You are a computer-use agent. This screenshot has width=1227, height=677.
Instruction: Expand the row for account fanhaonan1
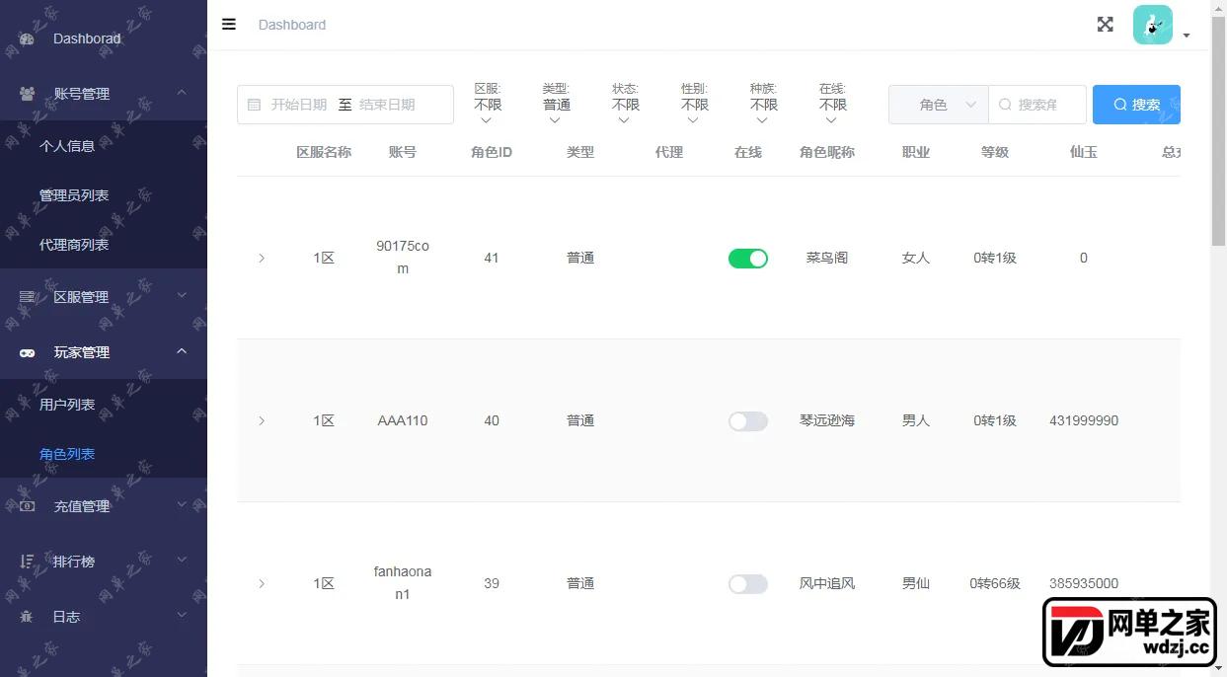[x=262, y=584]
